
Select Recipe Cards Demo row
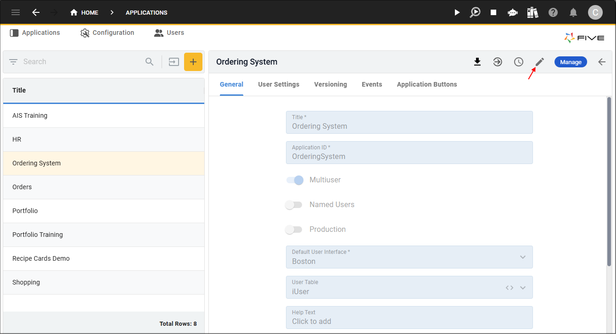point(104,258)
